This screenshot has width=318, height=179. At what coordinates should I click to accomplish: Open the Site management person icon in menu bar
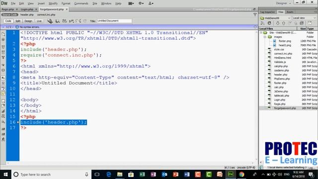[151, 3]
